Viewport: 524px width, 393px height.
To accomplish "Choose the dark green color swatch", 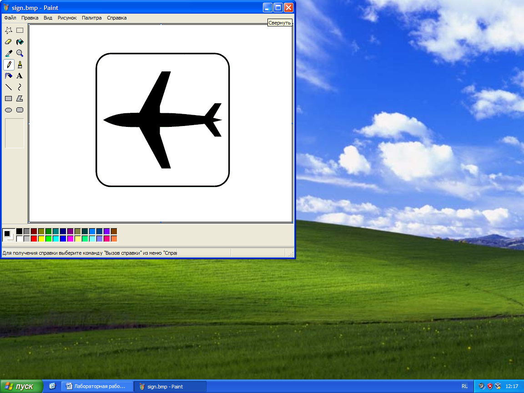I will point(49,231).
